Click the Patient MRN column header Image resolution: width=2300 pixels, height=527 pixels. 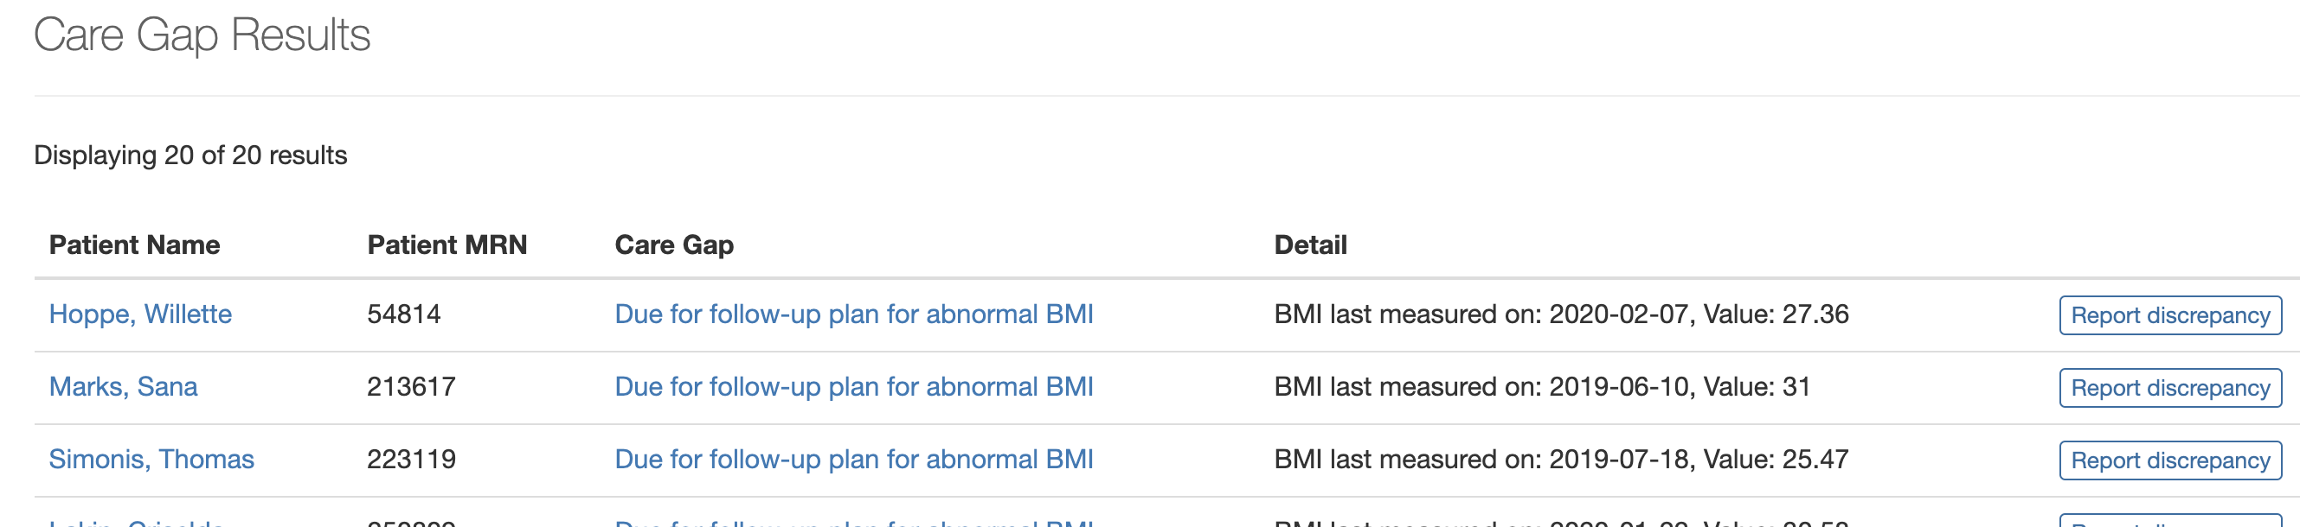[x=447, y=245]
